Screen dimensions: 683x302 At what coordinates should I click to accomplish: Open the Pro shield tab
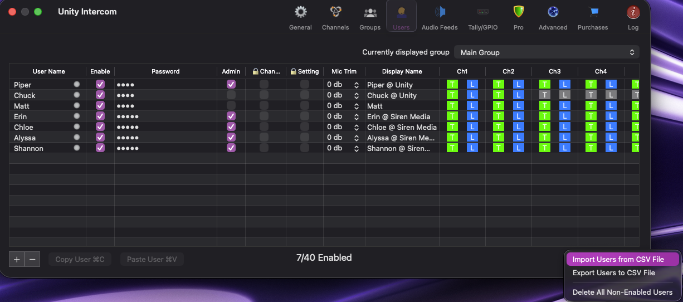[519, 17]
